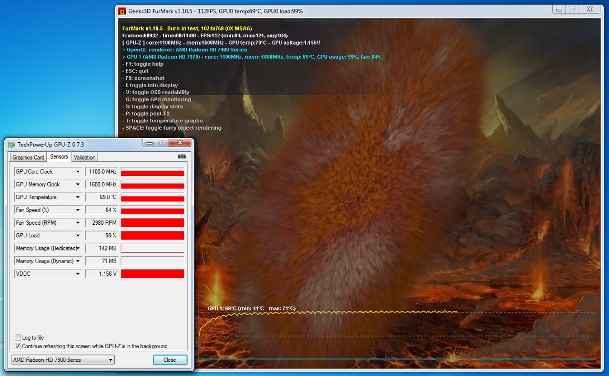Click the 'P: toggle post-FX' line
Image resolution: width=609 pixels, height=376 pixels.
(146, 113)
